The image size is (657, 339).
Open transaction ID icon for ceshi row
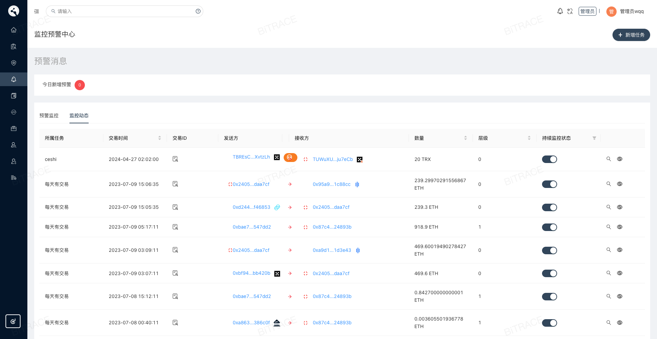point(175,159)
